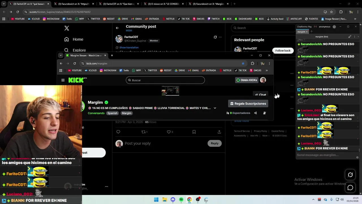Screen dimensions: 362x204
Task: Share the FaritoCDT post
Action: pyautogui.click(x=219, y=132)
